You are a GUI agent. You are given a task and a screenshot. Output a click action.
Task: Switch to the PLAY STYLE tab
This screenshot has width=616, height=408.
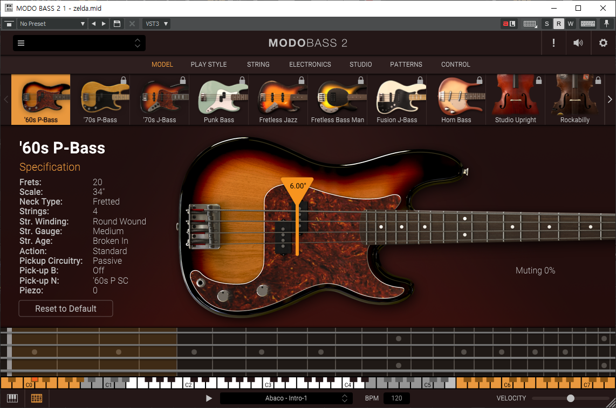[209, 64]
